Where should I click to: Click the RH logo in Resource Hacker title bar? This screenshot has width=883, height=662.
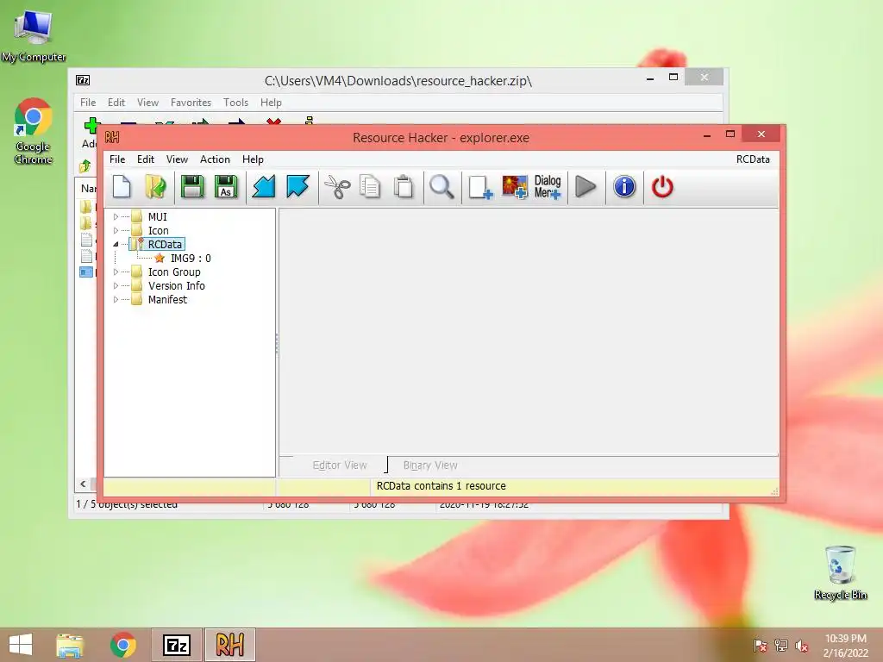point(112,137)
